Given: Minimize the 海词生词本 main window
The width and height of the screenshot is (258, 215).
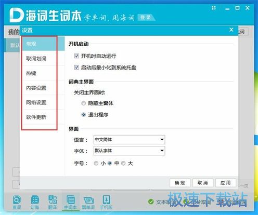Looking at the screenshot, I should [227, 9].
